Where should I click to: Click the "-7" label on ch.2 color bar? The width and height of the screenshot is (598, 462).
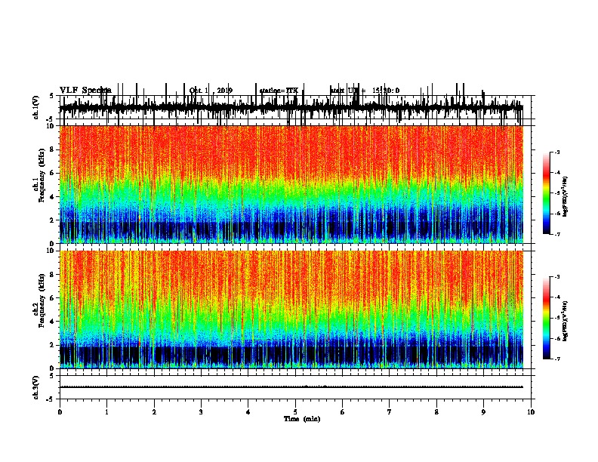[x=556, y=359]
